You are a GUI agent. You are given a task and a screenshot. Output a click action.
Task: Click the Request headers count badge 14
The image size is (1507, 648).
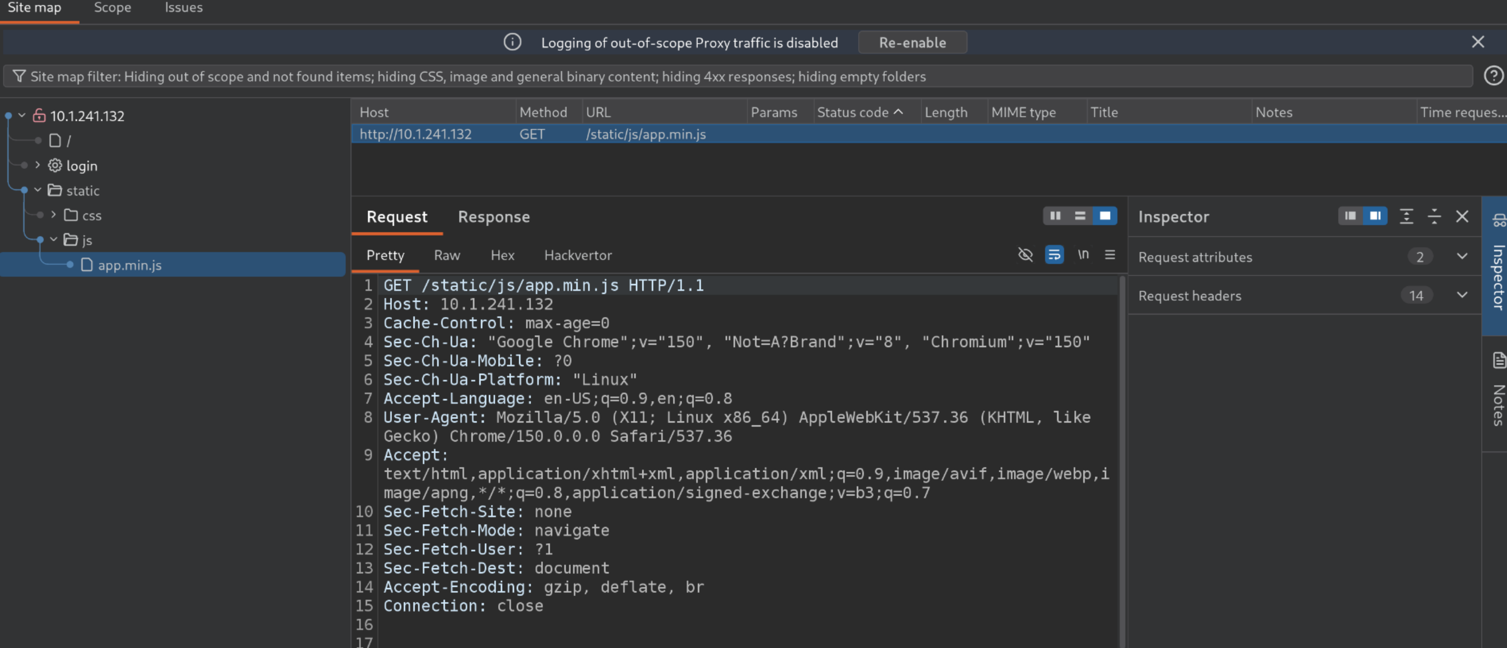[1416, 295]
